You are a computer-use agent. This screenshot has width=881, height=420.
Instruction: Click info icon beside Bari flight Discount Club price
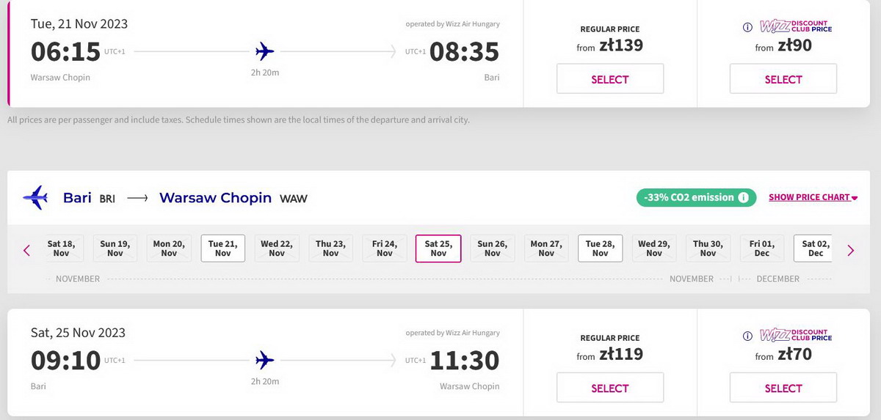[x=747, y=336]
